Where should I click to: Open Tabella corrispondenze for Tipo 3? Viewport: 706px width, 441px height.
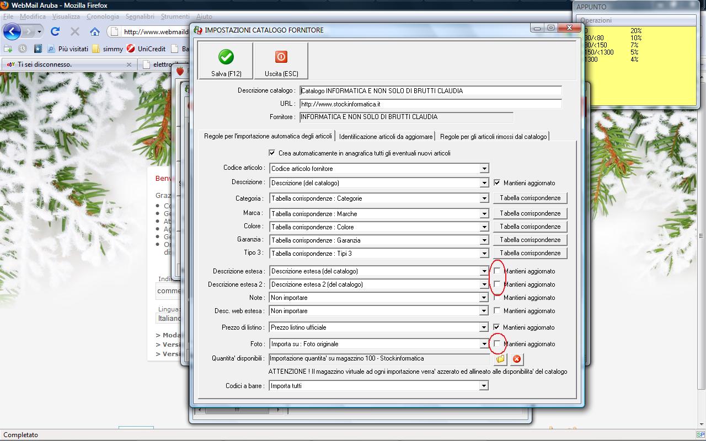tap(530, 253)
